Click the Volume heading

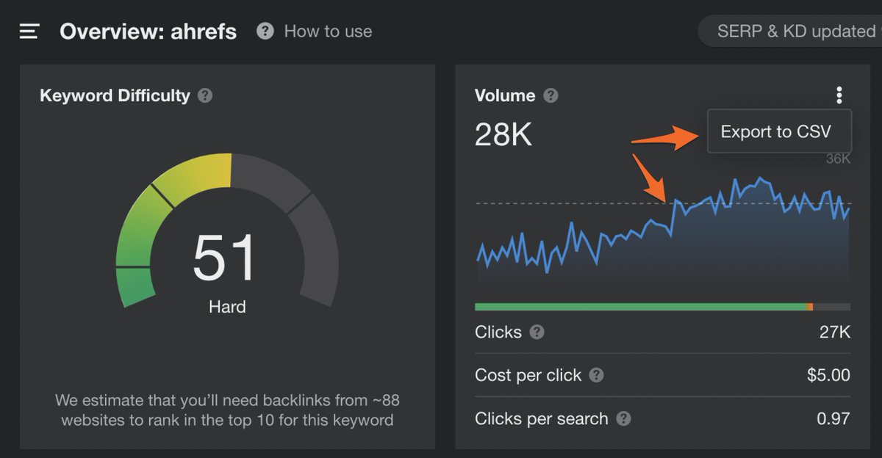point(505,95)
